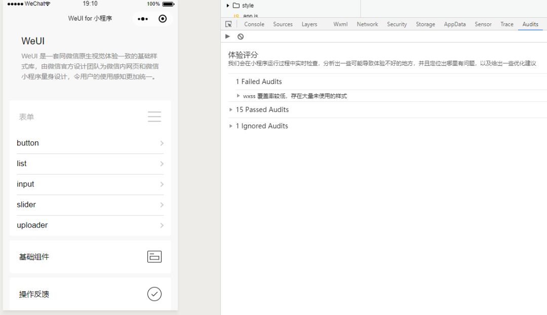Click the element inspector picker icon
The height and width of the screenshot is (315, 547).
pos(228,24)
